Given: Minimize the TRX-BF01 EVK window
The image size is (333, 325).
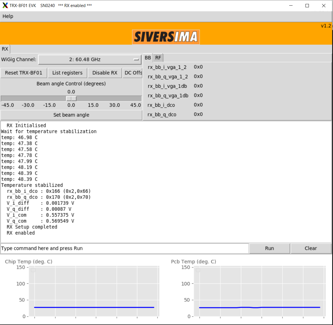Looking at the screenshot, I should click(x=291, y=6).
